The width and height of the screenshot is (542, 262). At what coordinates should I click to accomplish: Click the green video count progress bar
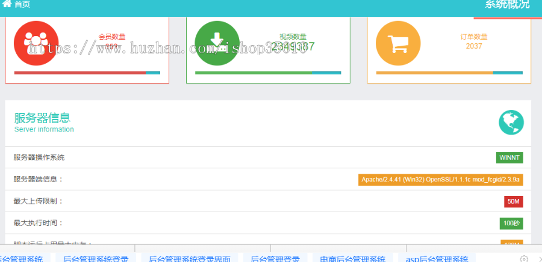[268, 73]
